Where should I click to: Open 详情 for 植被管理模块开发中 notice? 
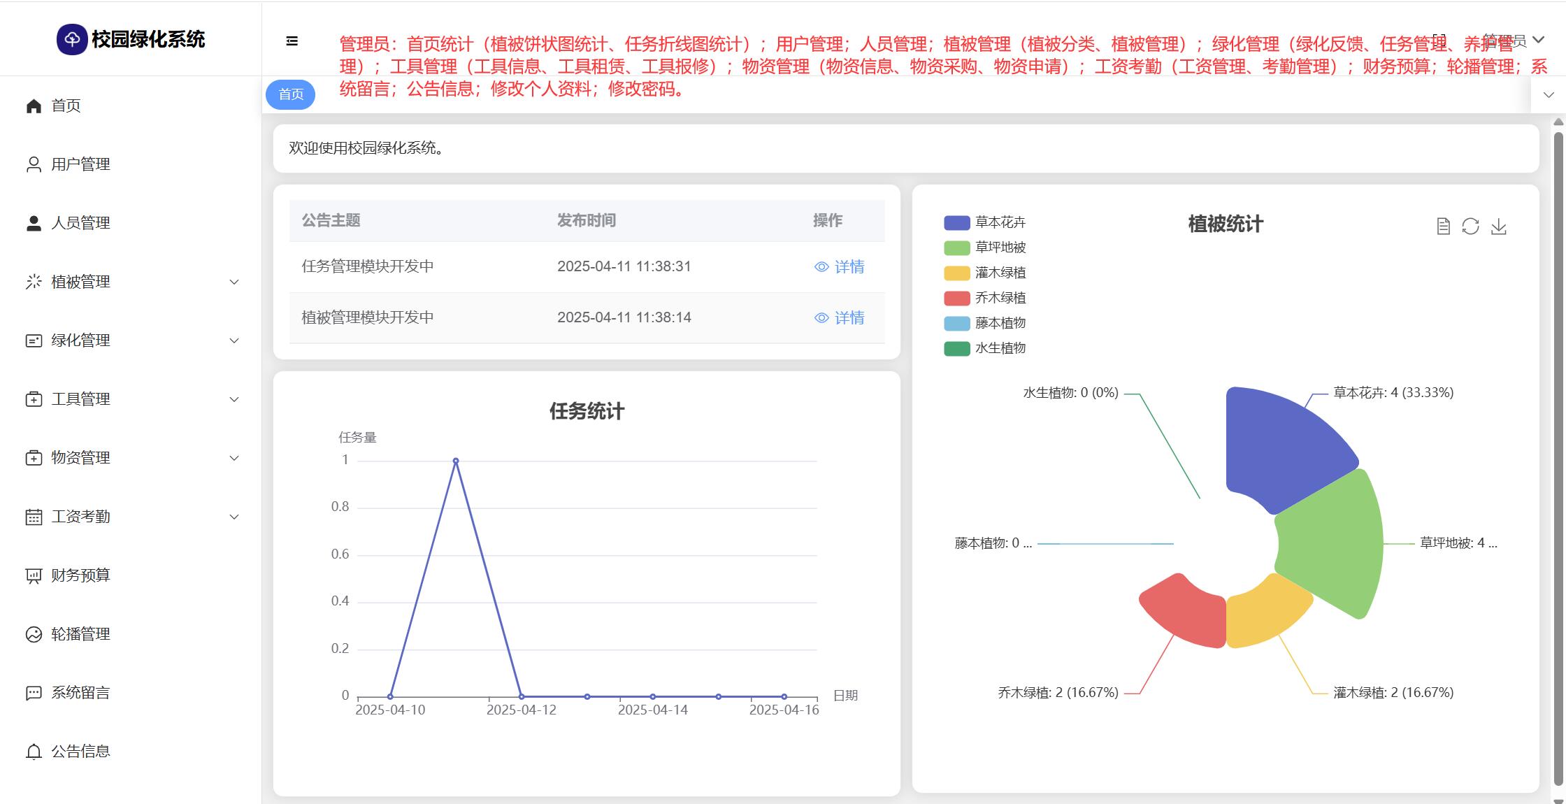[840, 317]
